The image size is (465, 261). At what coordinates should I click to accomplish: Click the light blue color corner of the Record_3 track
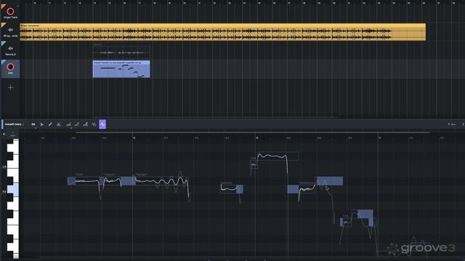3,43
